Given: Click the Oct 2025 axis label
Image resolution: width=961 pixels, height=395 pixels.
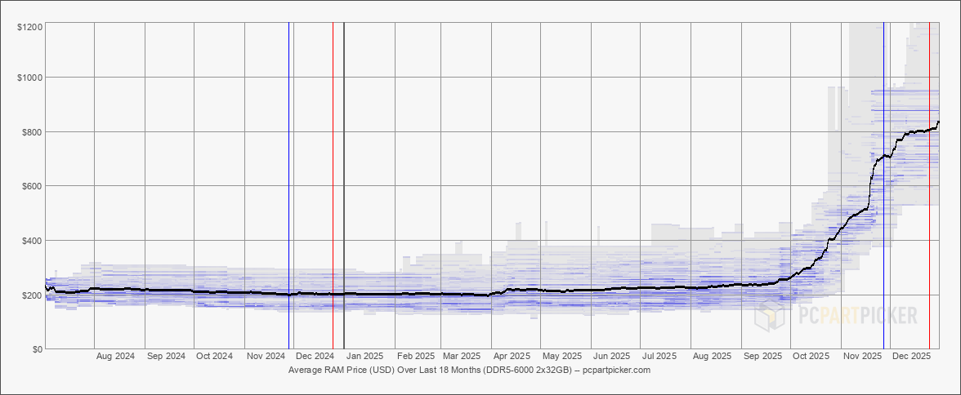Looking at the screenshot, I should coord(811,356).
